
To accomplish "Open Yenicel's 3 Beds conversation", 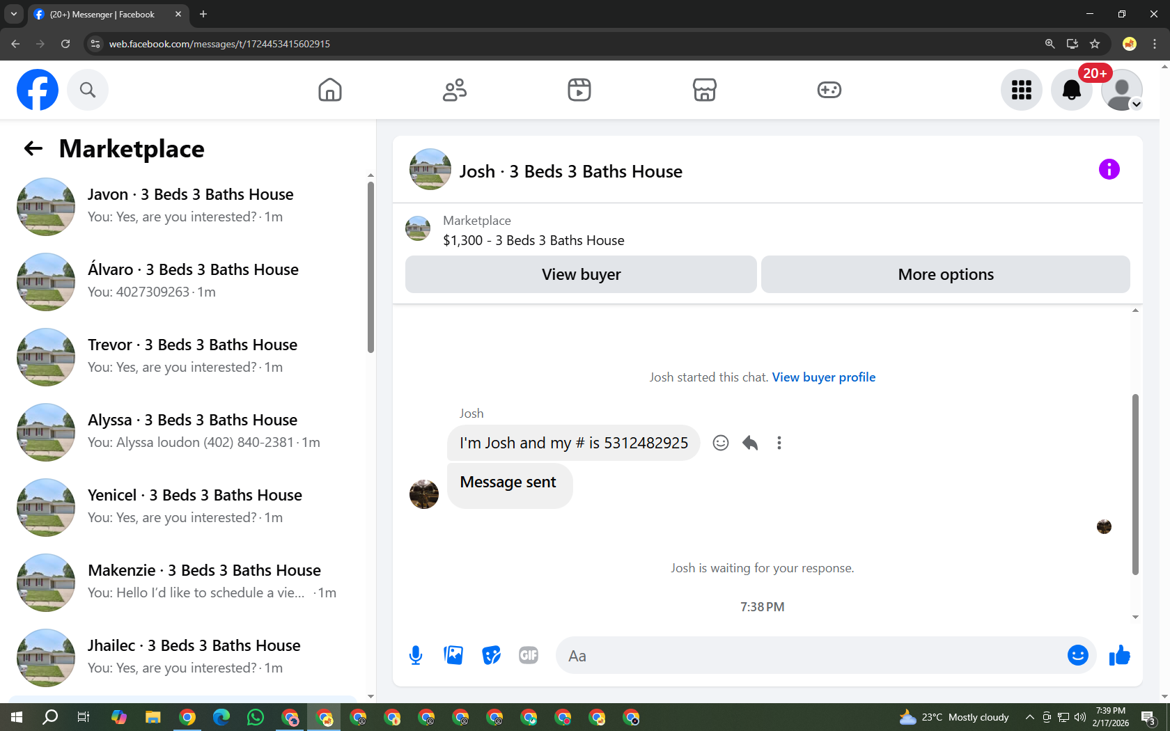I will pyautogui.click(x=188, y=507).
